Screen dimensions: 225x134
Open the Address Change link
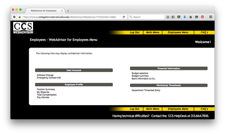pos(45,75)
